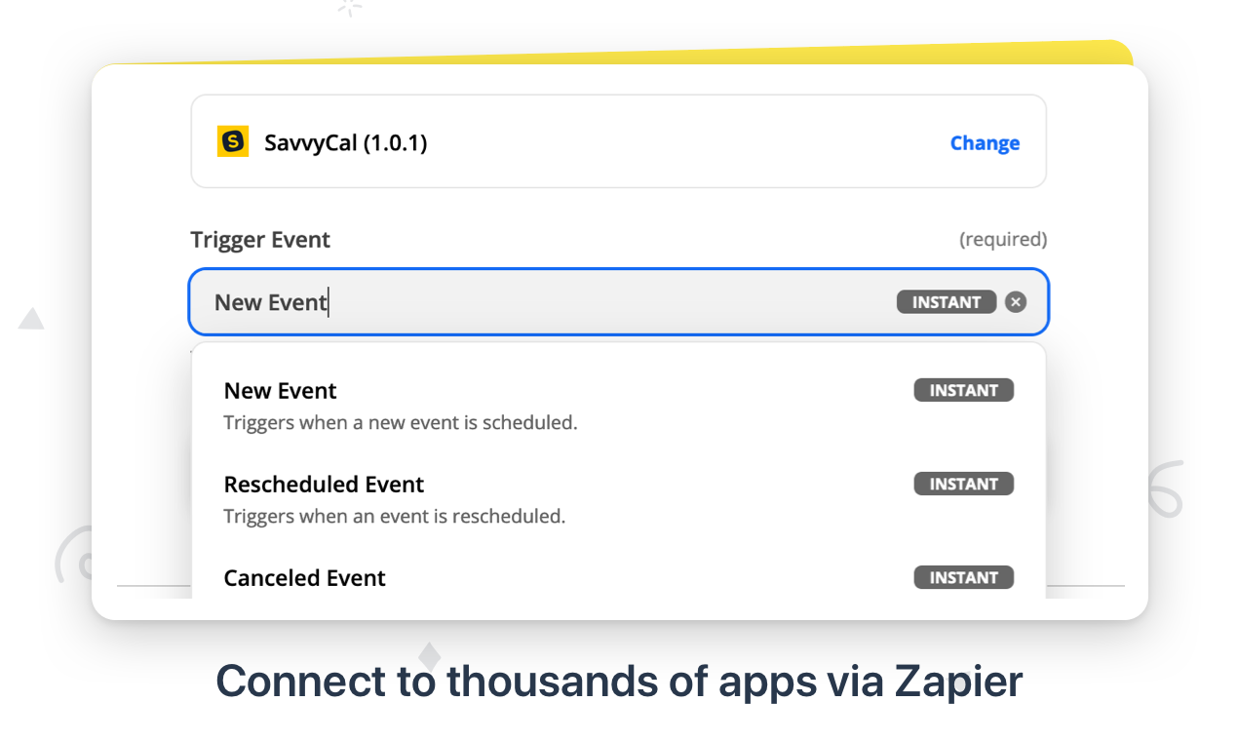Image resolution: width=1238 pixels, height=741 pixels.
Task: Click INSTANT badge inside the trigger input
Action: tap(946, 302)
